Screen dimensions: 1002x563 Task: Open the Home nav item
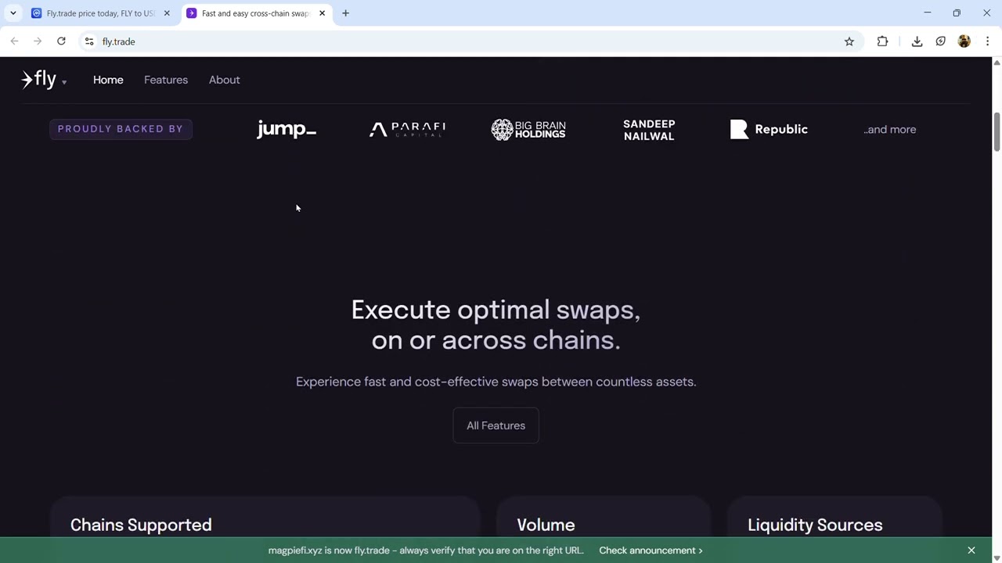[x=108, y=80]
